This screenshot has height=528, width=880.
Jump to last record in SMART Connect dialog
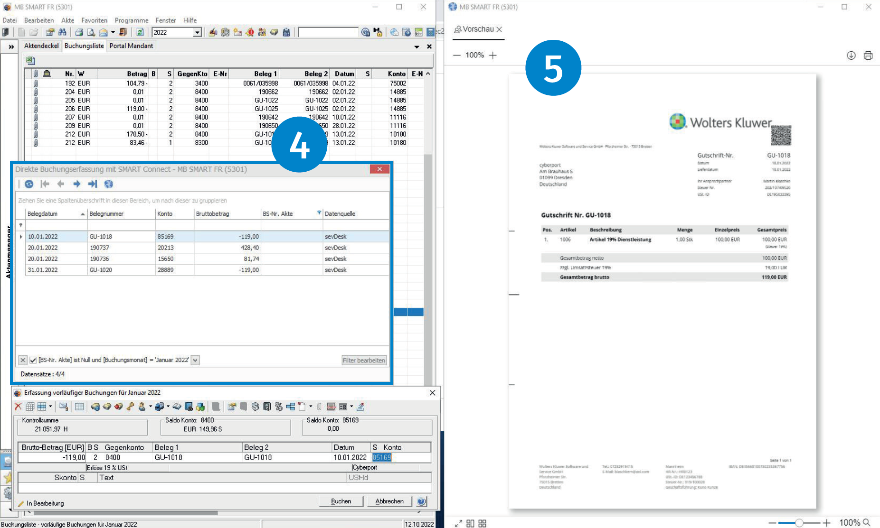coord(93,184)
